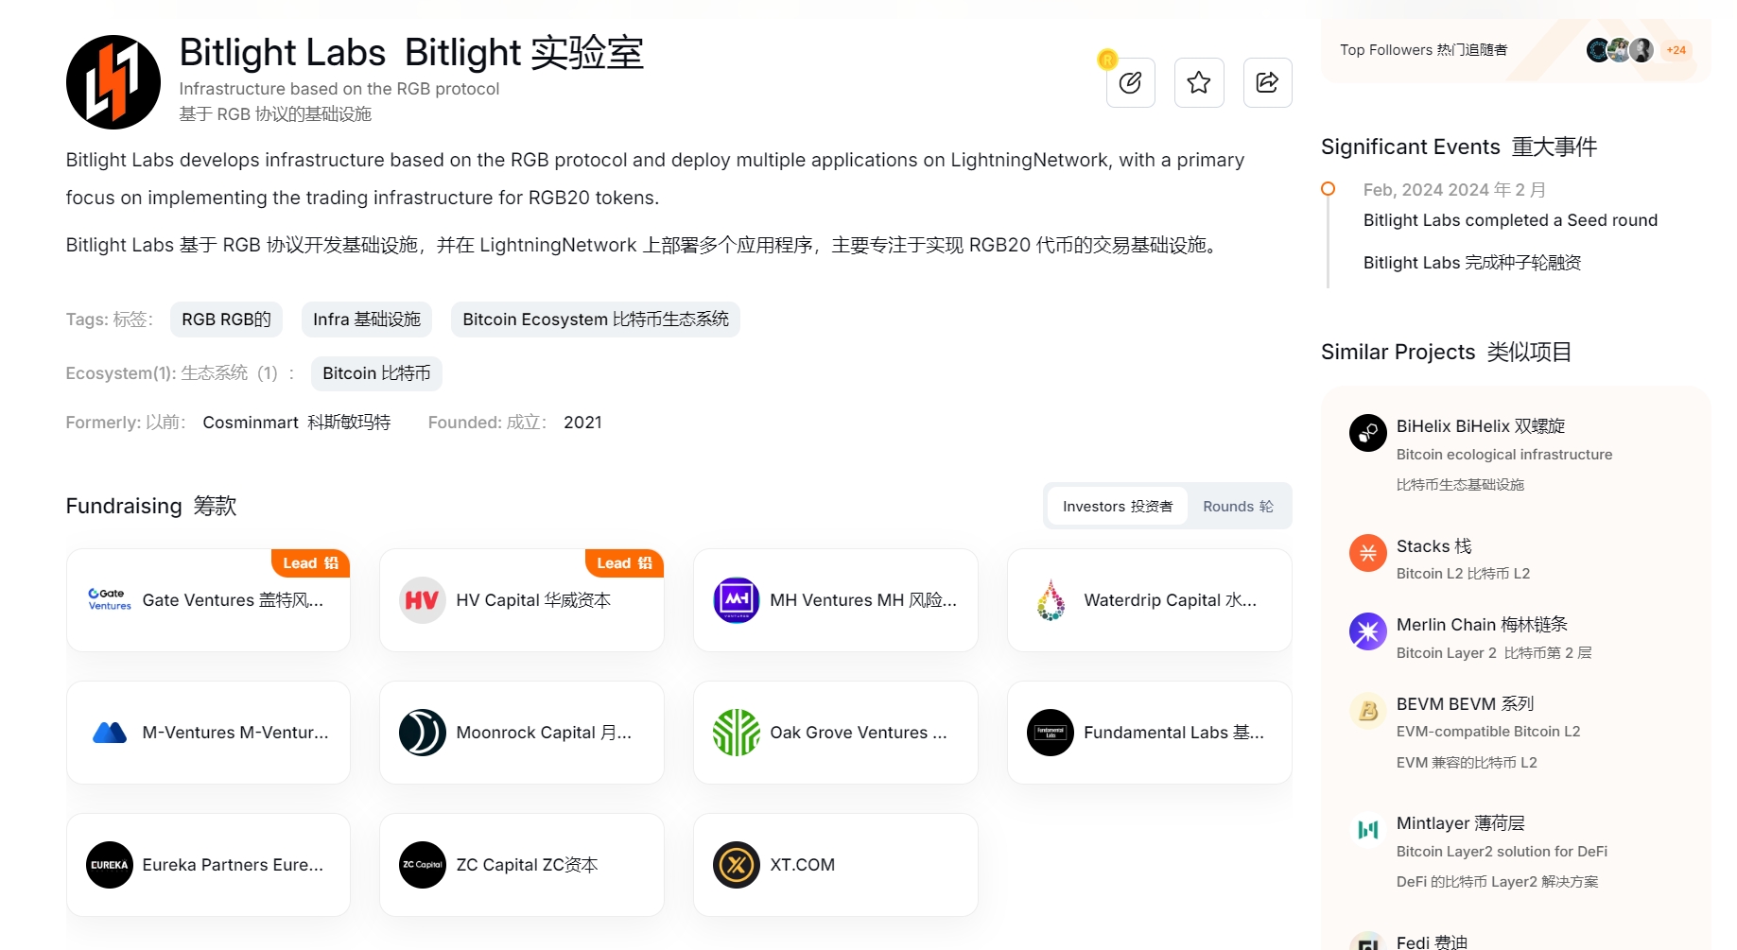Click the BEVM project icon
Image resolution: width=1737 pixels, height=950 pixels.
[1368, 711]
